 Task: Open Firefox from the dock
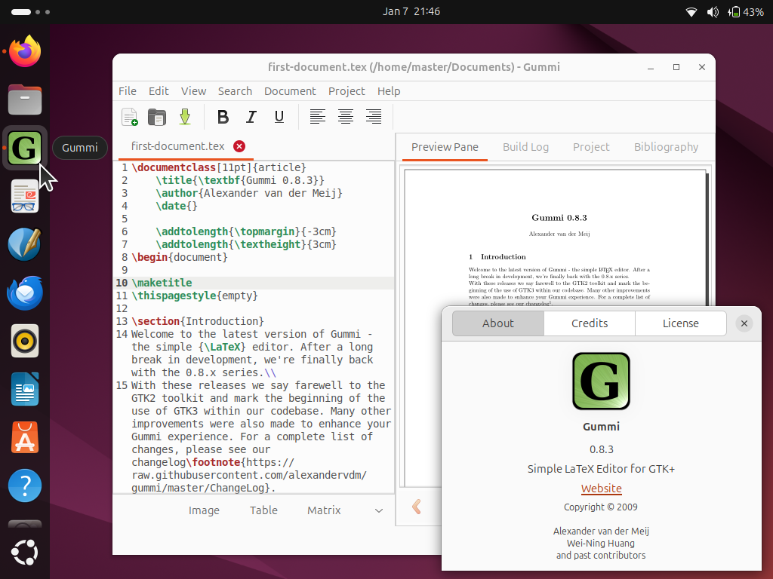coord(25,51)
